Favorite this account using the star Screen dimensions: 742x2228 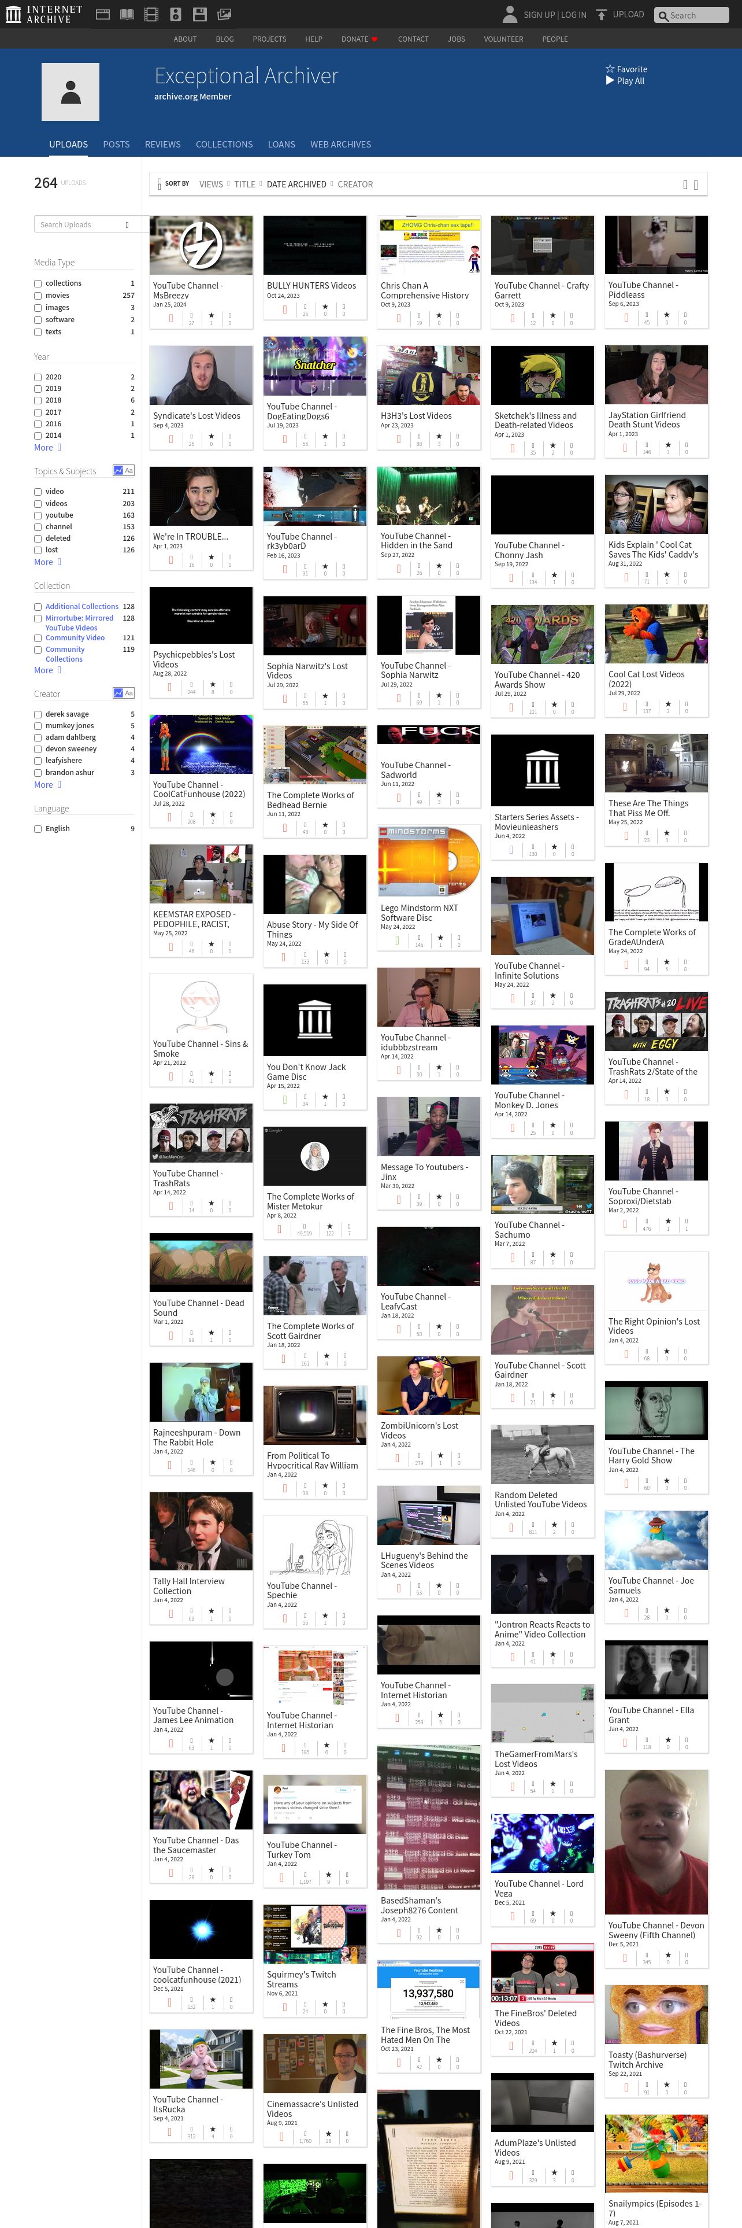[610, 69]
